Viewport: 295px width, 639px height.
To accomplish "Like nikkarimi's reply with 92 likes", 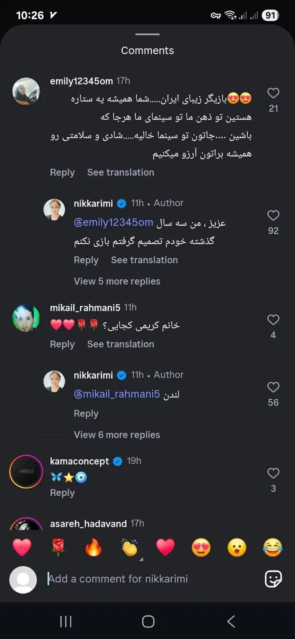I will [x=273, y=216].
